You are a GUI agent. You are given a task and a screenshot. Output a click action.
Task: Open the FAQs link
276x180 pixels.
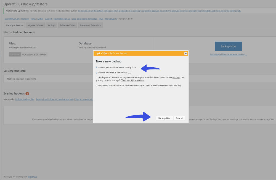click(101, 19)
